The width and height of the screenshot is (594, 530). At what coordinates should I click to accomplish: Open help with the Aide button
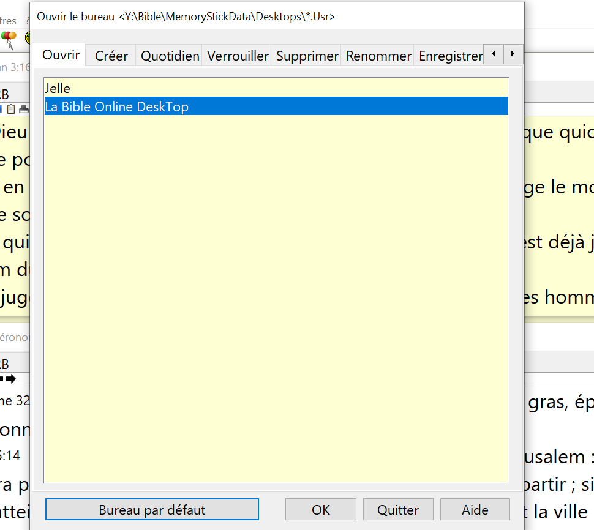pos(475,510)
